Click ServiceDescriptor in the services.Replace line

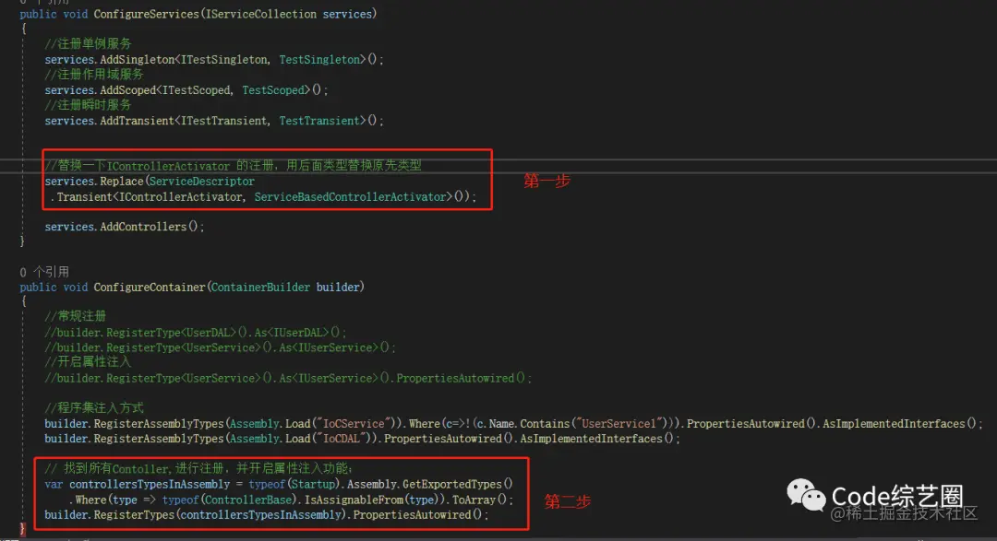[201, 182]
